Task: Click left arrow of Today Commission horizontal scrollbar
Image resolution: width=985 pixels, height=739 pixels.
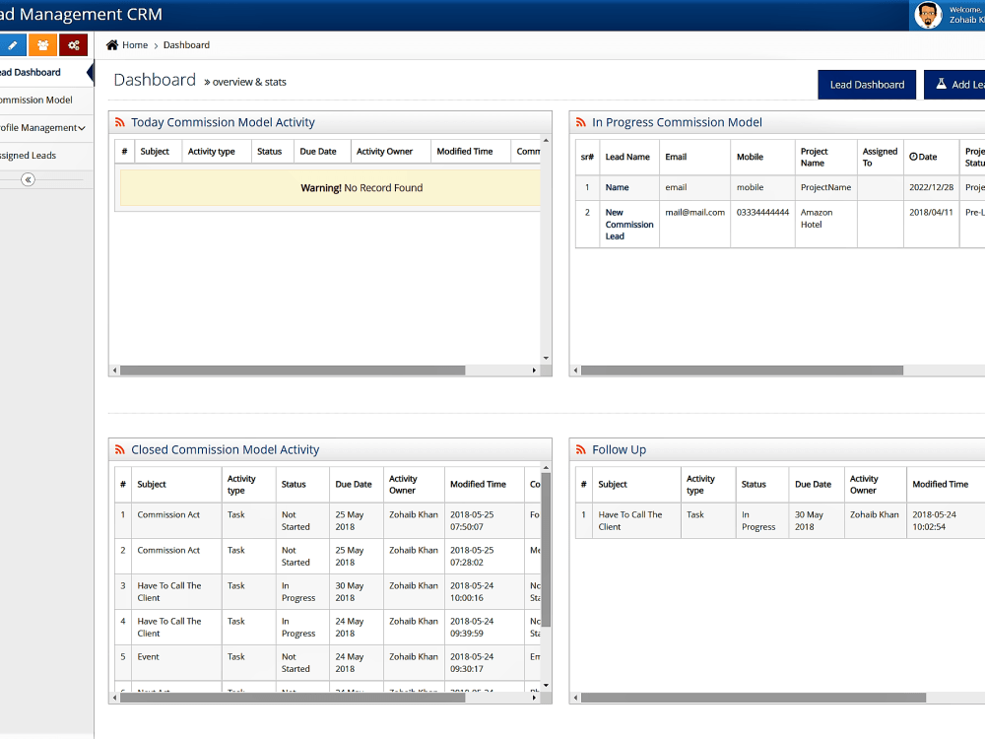Action: click(x=114, y=370)
